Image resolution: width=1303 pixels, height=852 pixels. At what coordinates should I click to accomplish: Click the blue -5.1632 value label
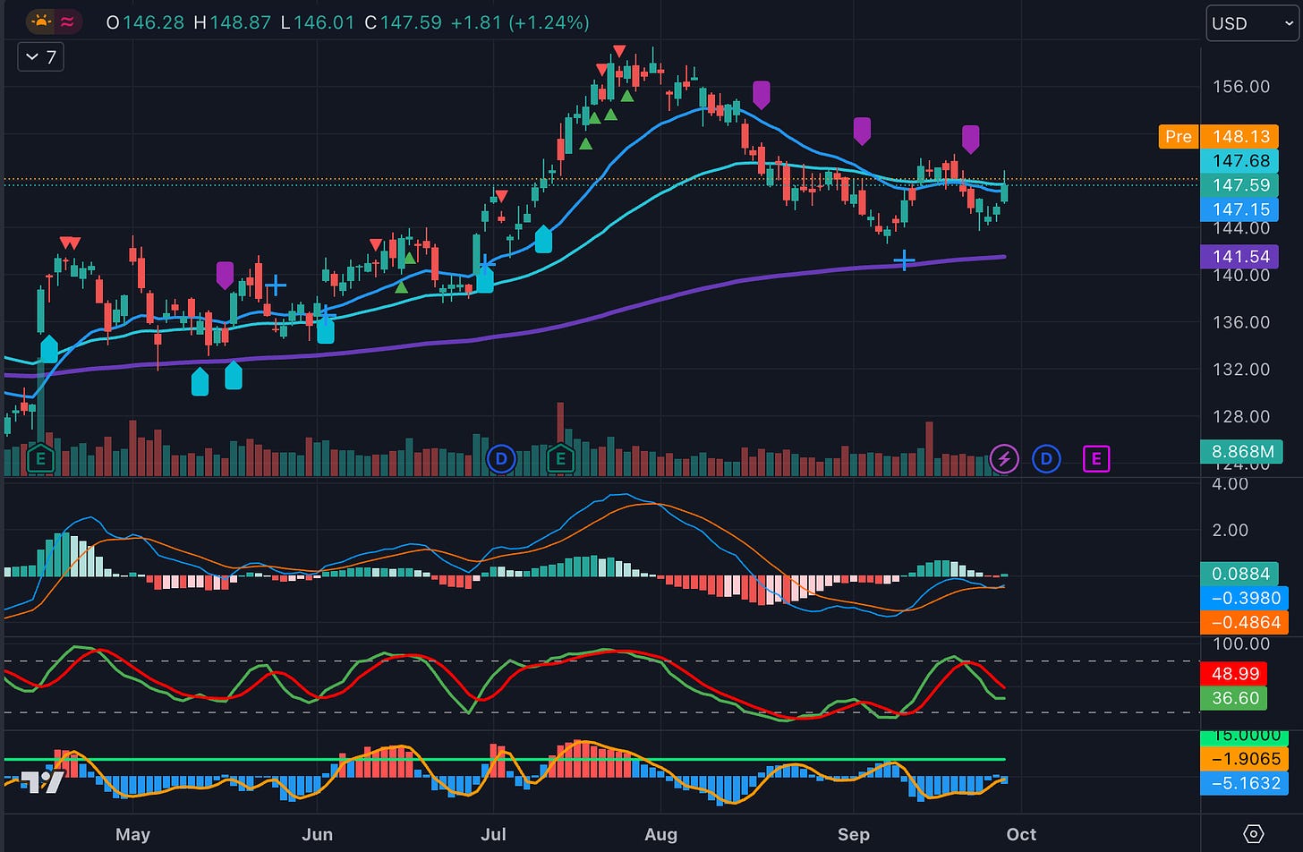pyautogui.click(x=1244, y=783)
